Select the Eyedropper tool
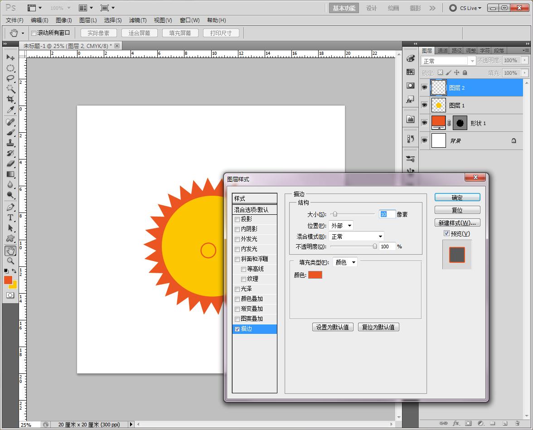Viewport: 533px width, 430px height. [x=10, y=110]
